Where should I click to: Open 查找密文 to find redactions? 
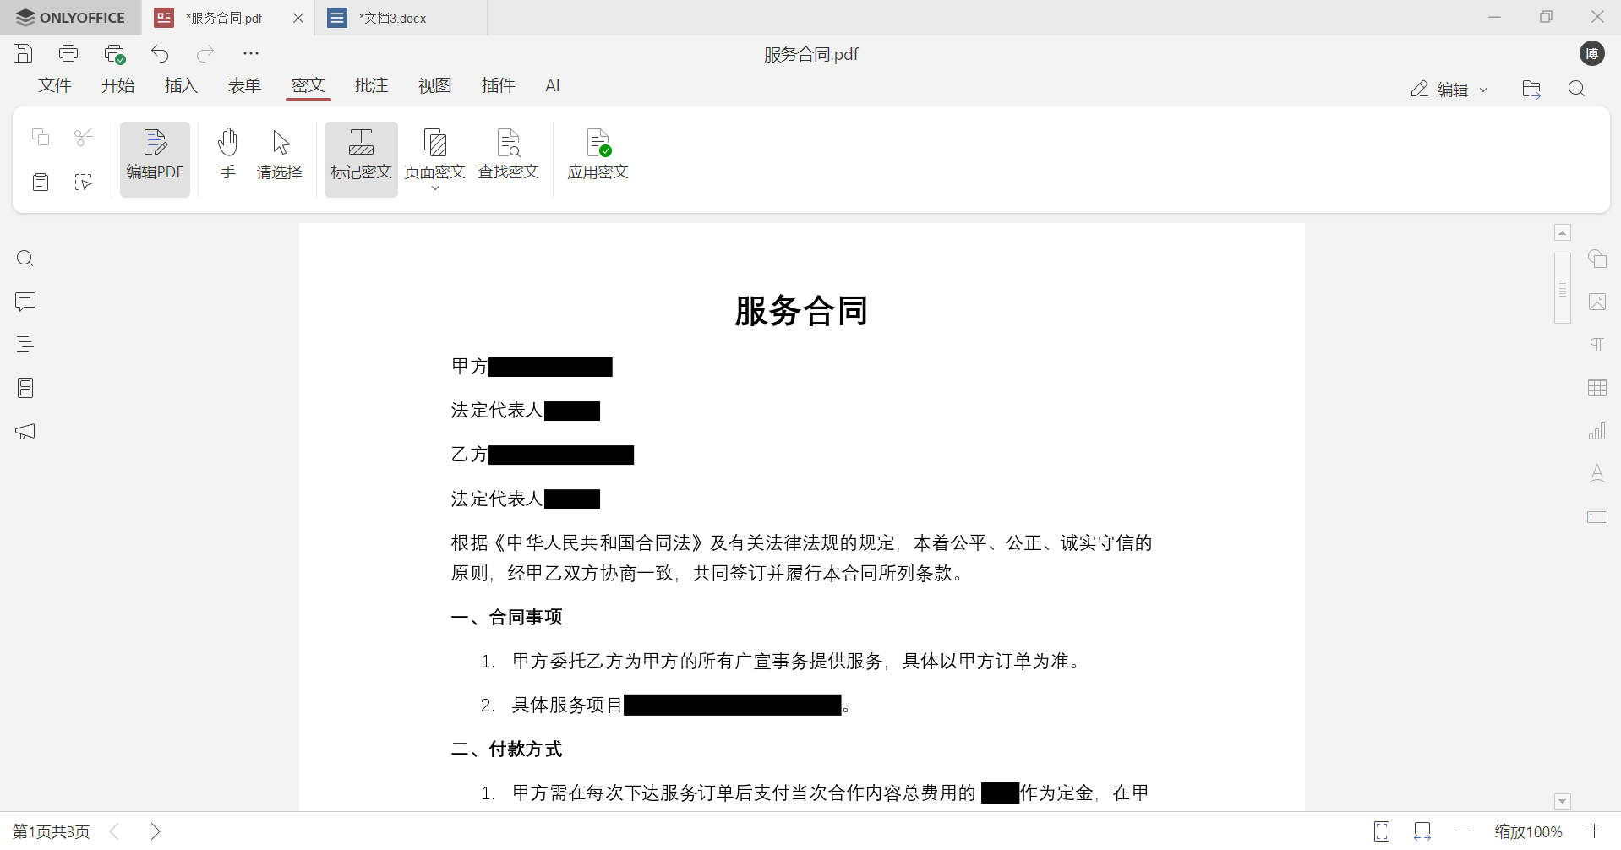509,156
